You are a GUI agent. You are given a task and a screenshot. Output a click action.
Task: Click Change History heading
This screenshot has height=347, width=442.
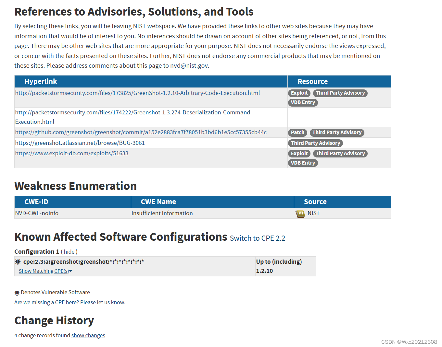click(54, 320)
